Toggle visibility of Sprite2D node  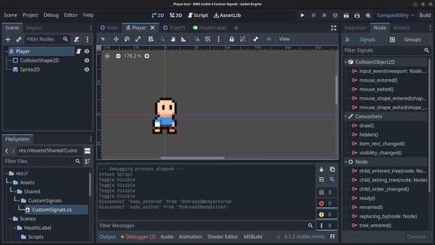point(87,69)
